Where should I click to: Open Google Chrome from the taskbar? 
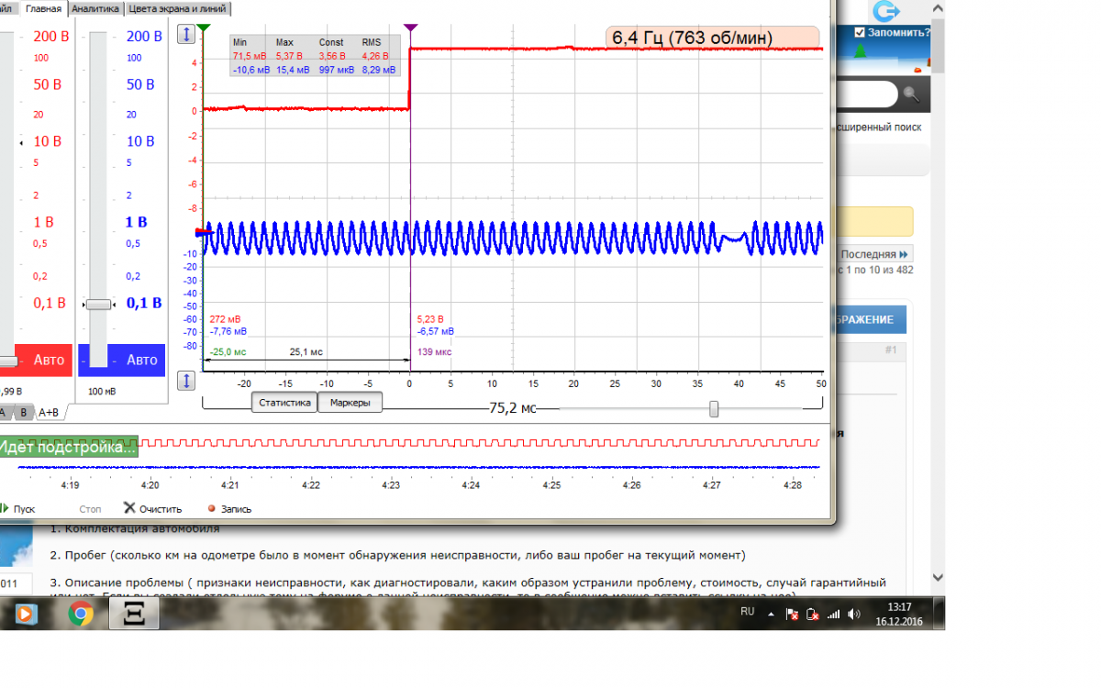[x=81, y=614]
